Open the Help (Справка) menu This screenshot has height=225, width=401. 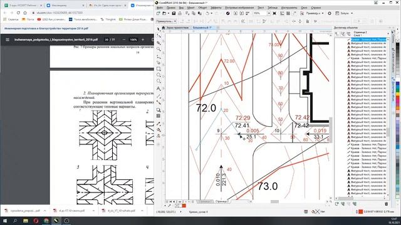click(316, 7)
